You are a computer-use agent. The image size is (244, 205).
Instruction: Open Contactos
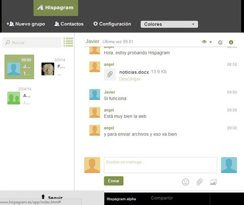(x=69, y=24)
